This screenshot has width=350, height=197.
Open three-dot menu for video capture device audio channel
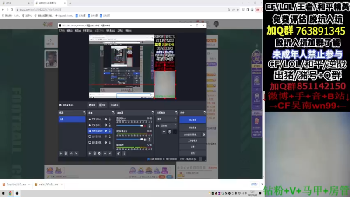[150, 140]
